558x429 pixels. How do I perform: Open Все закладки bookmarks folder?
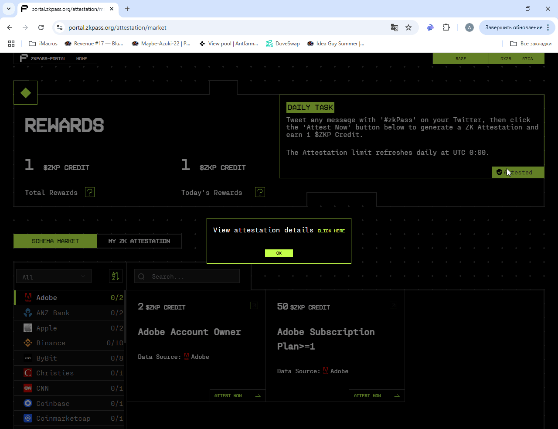(x=531, y=44)
